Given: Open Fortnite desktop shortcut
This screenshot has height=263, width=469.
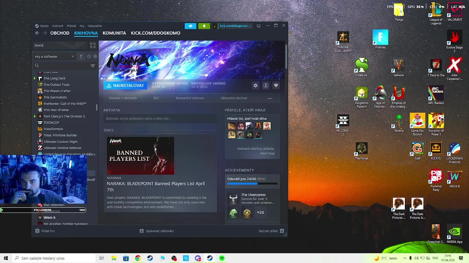Looking at the screenshot, I should [x=380, y=39].
